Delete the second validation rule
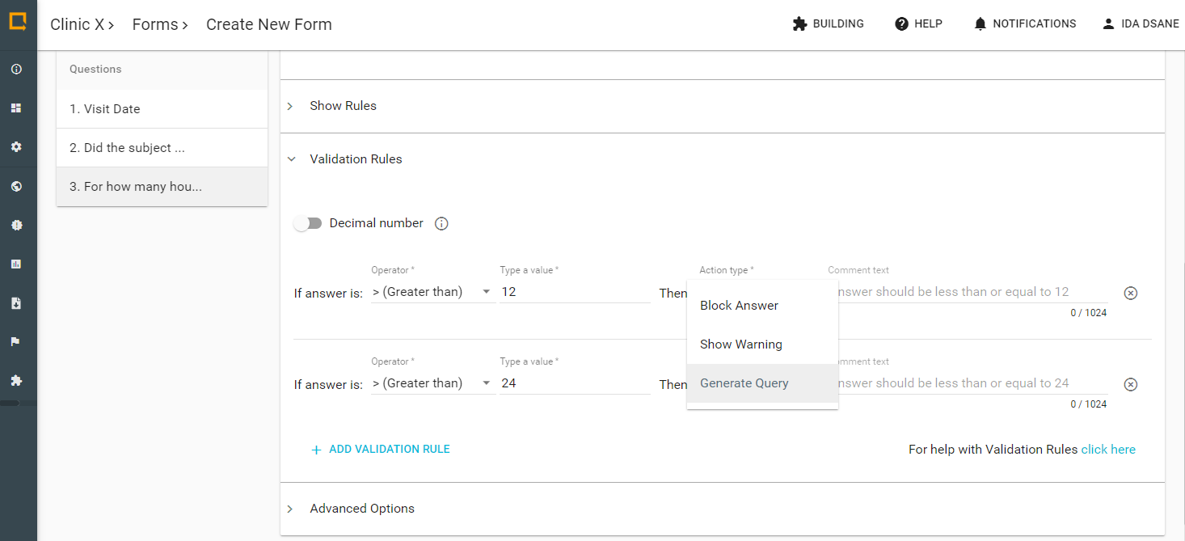Image resolution: width=1185 pixels, height=541 pixels. (1131, 384)
